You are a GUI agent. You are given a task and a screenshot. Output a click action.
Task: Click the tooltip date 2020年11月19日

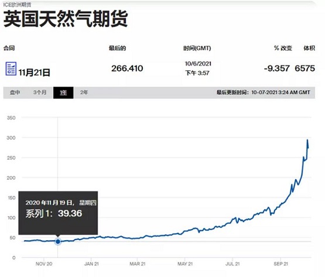50,203
